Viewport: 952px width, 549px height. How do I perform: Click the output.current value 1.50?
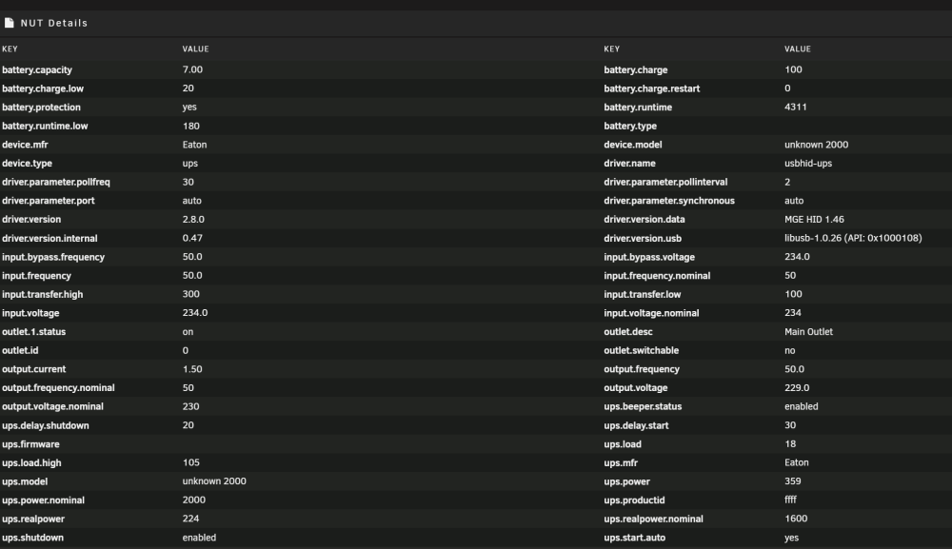coord(192,369)
